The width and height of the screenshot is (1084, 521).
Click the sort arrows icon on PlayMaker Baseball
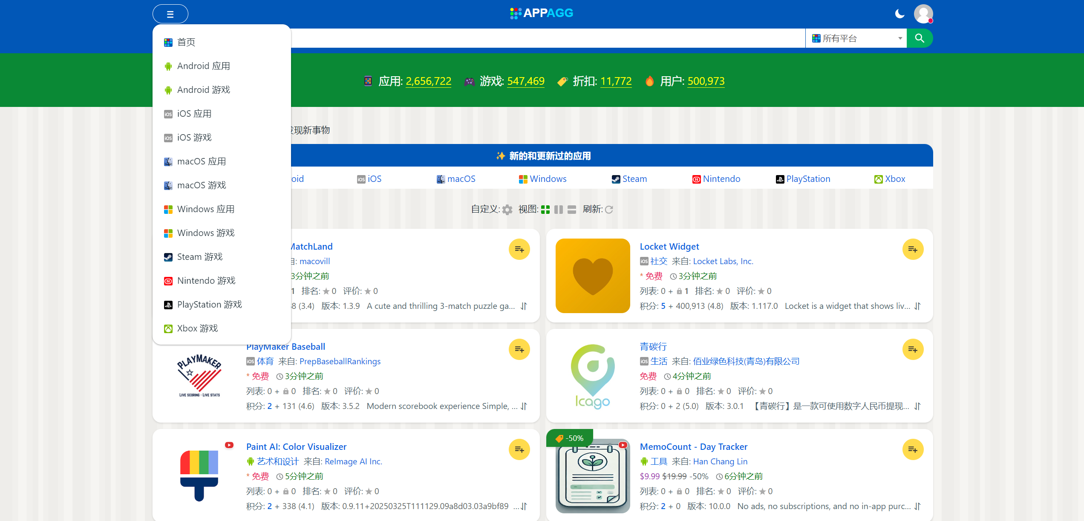click(x=524, y=406)
